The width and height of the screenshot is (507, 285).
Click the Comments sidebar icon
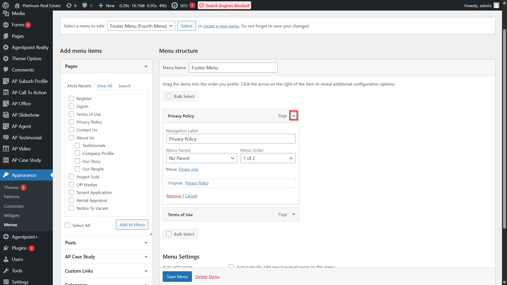click(x=6, y=70)
